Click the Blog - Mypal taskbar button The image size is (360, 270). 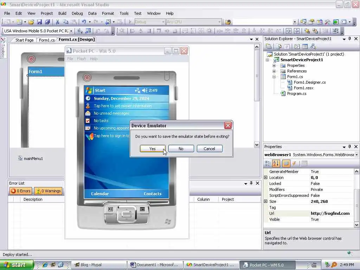click(x=99, y=265)
